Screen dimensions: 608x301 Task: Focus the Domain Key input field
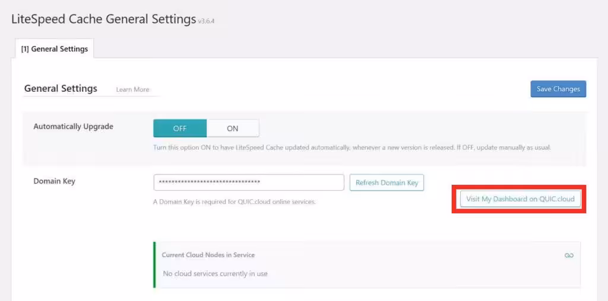[249, 182]
